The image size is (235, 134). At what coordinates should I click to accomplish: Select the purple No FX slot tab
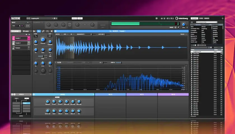(173, 95)
